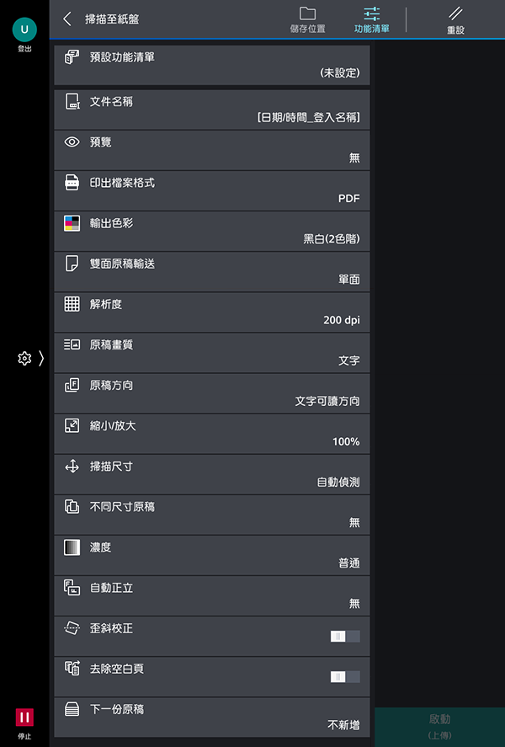The height and width of the screenshot is (747, 505).
Task: Select the 功能清單 tab
Action: pyautogui.click(x=372, y=20)
